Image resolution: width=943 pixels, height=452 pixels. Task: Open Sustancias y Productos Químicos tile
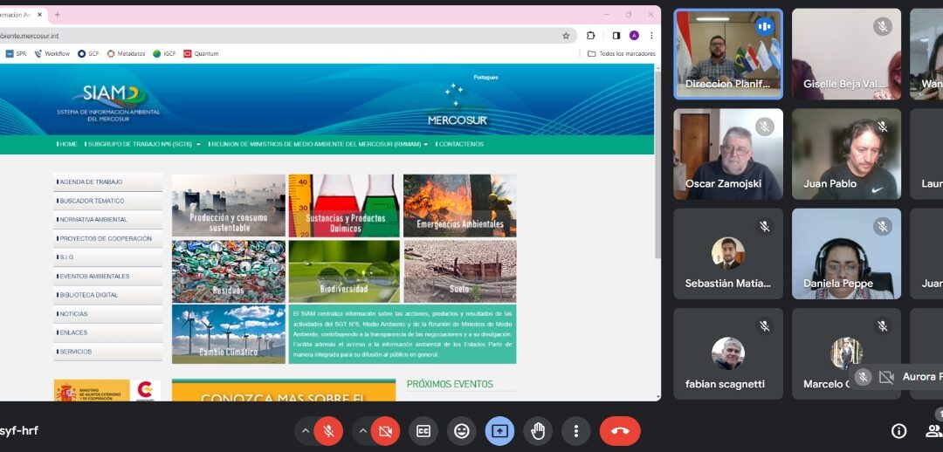pyautogui.click(x=344, y=206)
